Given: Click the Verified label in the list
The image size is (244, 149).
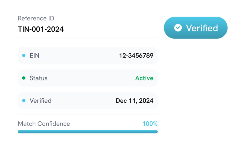Looking at the screenshot, I should pyautogui.click(x=40, y=101).
